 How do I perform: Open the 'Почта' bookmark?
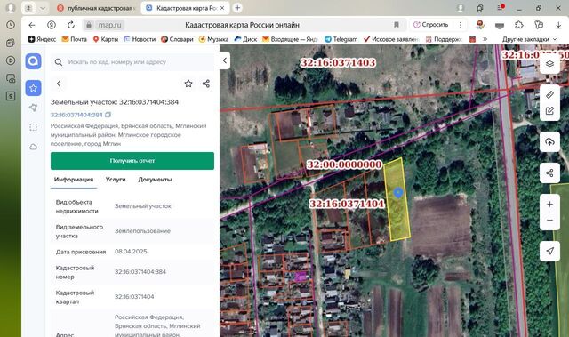click(x=75, y=39)
